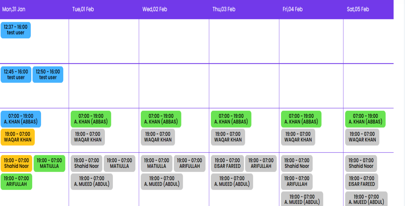405x206 pixels.
Task: Open Thursday's A. KHAN (ABBAS) shift
Action: click(231, 119)
